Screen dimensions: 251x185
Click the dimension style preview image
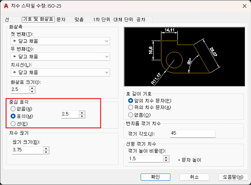(x=184, y=57)
